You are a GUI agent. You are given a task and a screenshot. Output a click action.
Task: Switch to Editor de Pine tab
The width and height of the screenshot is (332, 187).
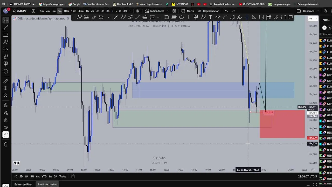(x=23, y=184)
